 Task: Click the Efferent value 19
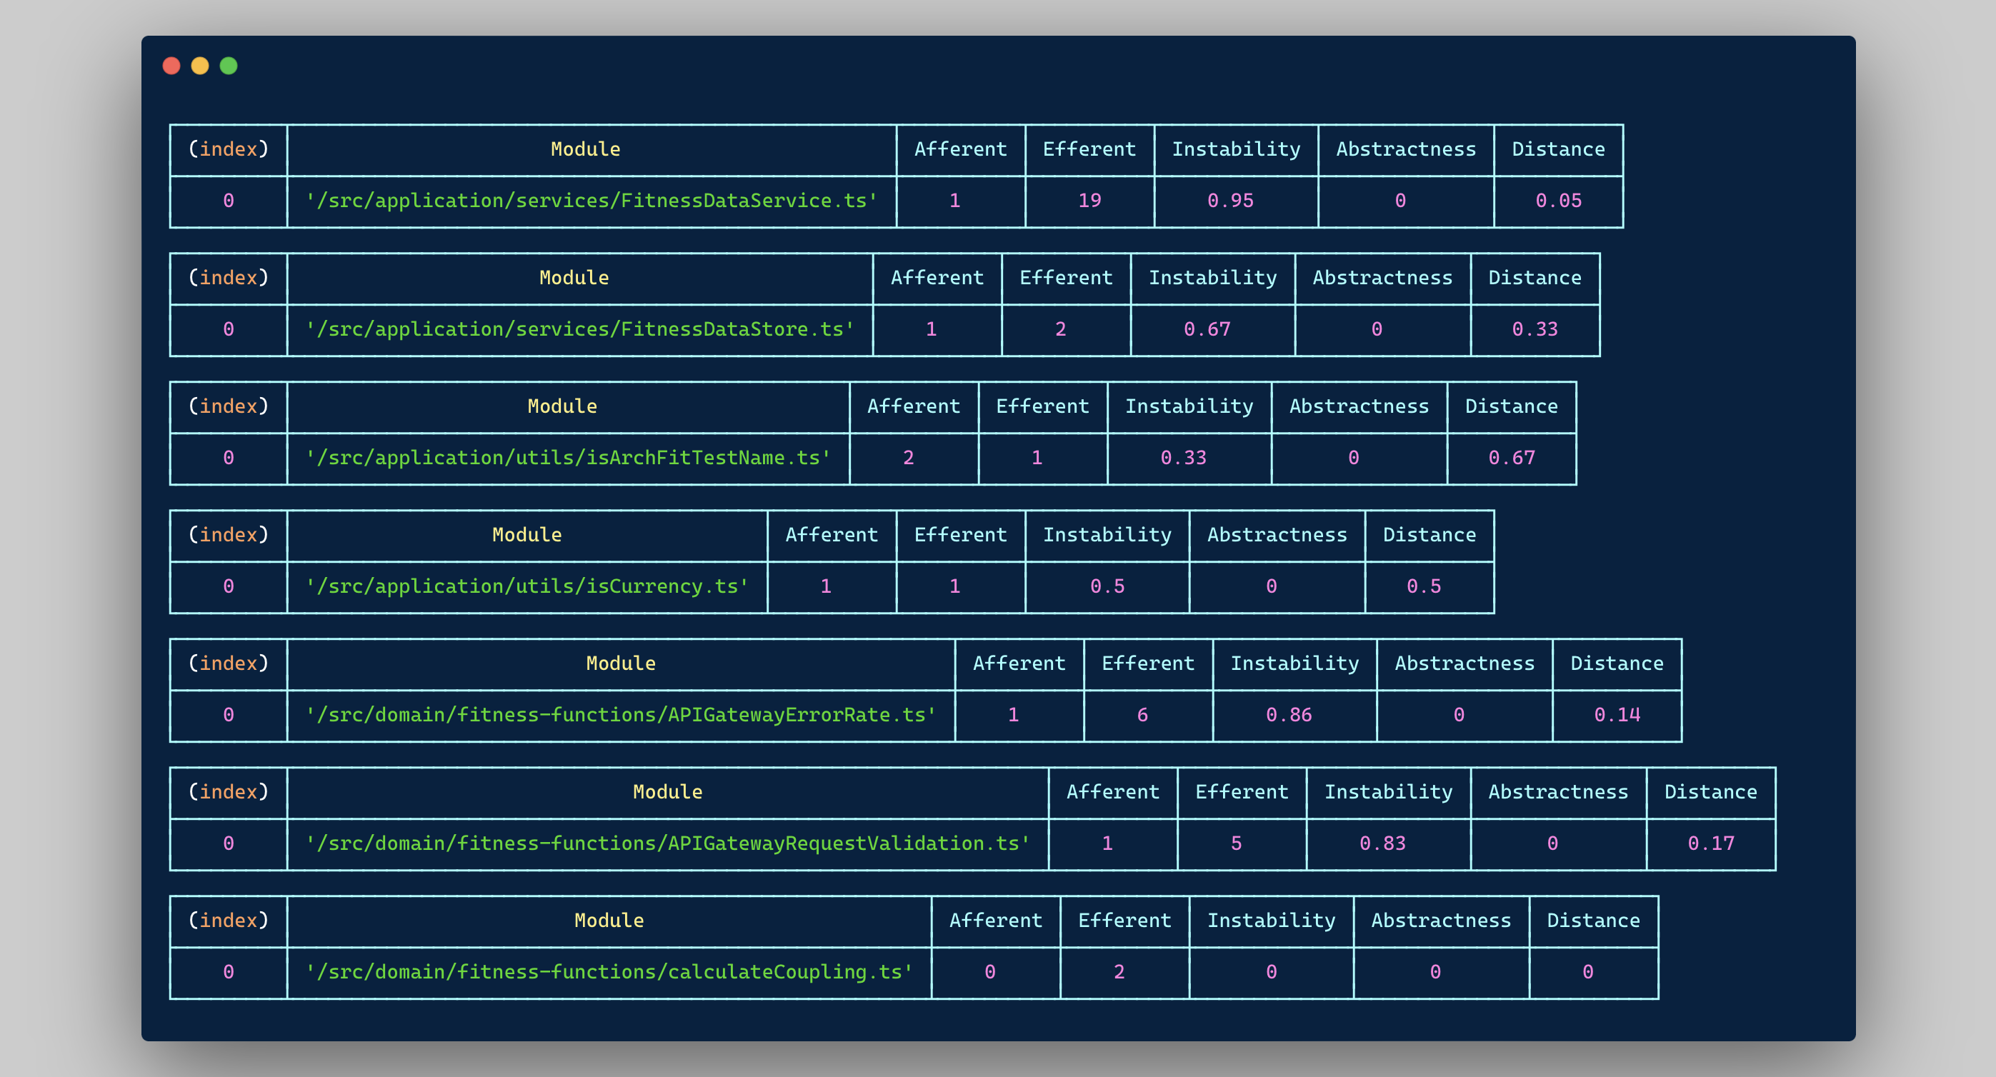click(1089, 201)
